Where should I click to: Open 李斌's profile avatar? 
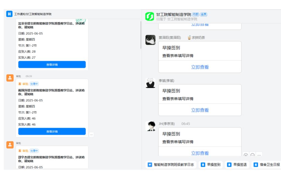click(x=150, y=83)
